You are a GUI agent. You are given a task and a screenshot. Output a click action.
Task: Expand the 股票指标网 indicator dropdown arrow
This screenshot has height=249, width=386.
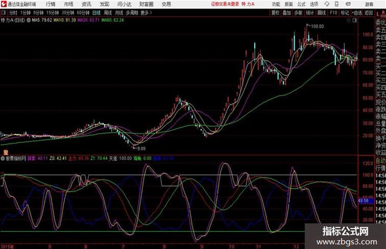(x=3, y=158)
